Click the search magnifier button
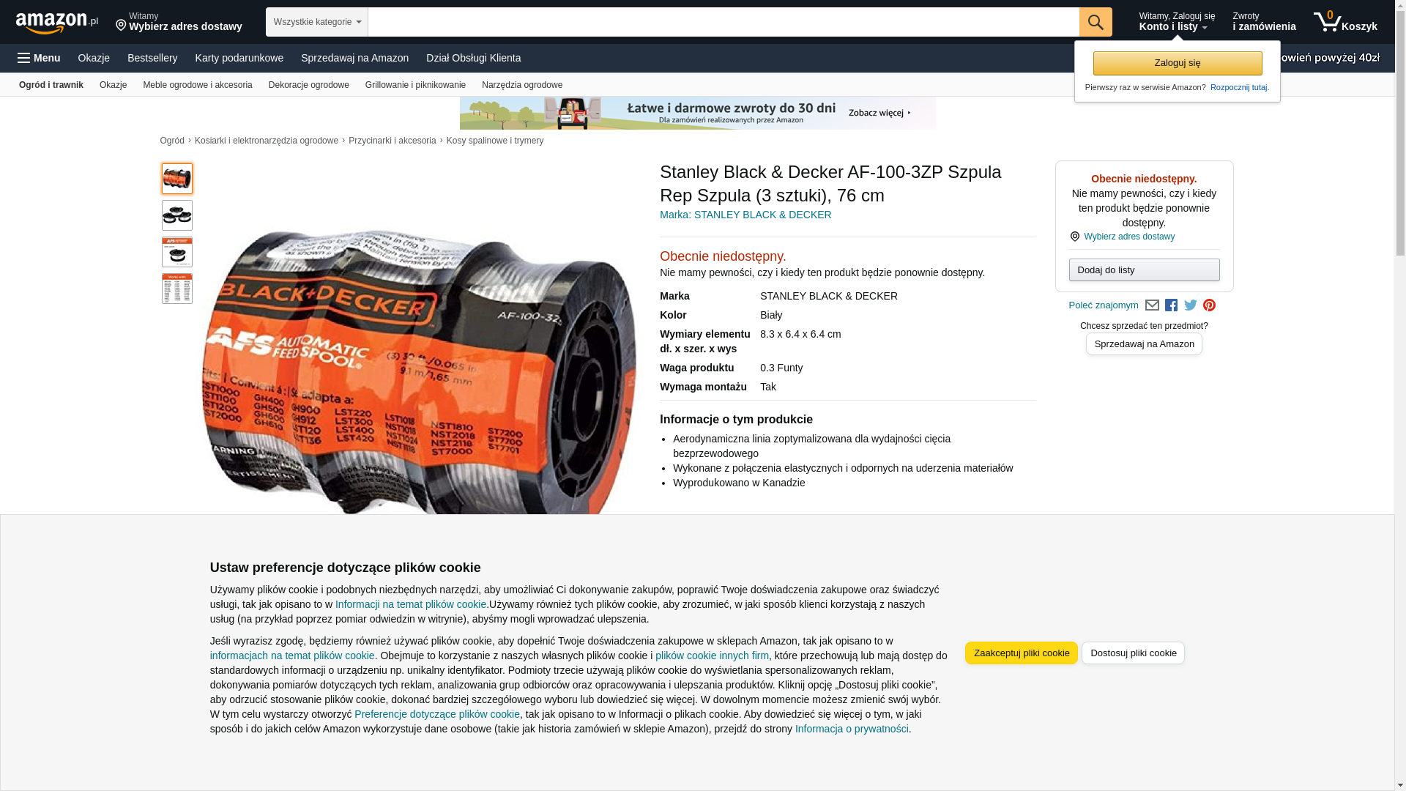The height and width of the screenshot is (791, 1406). coord(1096,22)
